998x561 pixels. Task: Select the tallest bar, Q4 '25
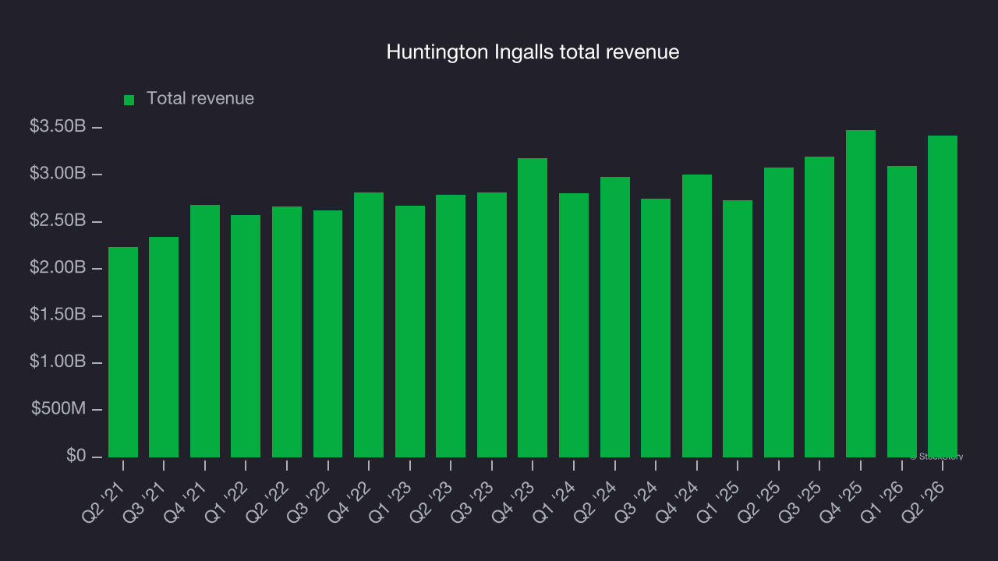pos(861,294)
